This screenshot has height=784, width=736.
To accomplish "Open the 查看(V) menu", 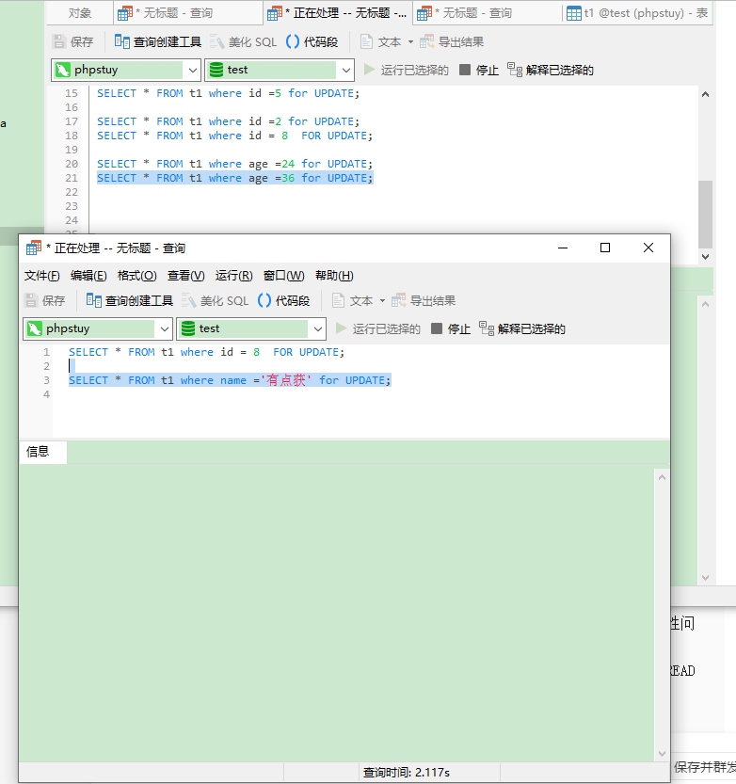I will (x=185, y=276).
